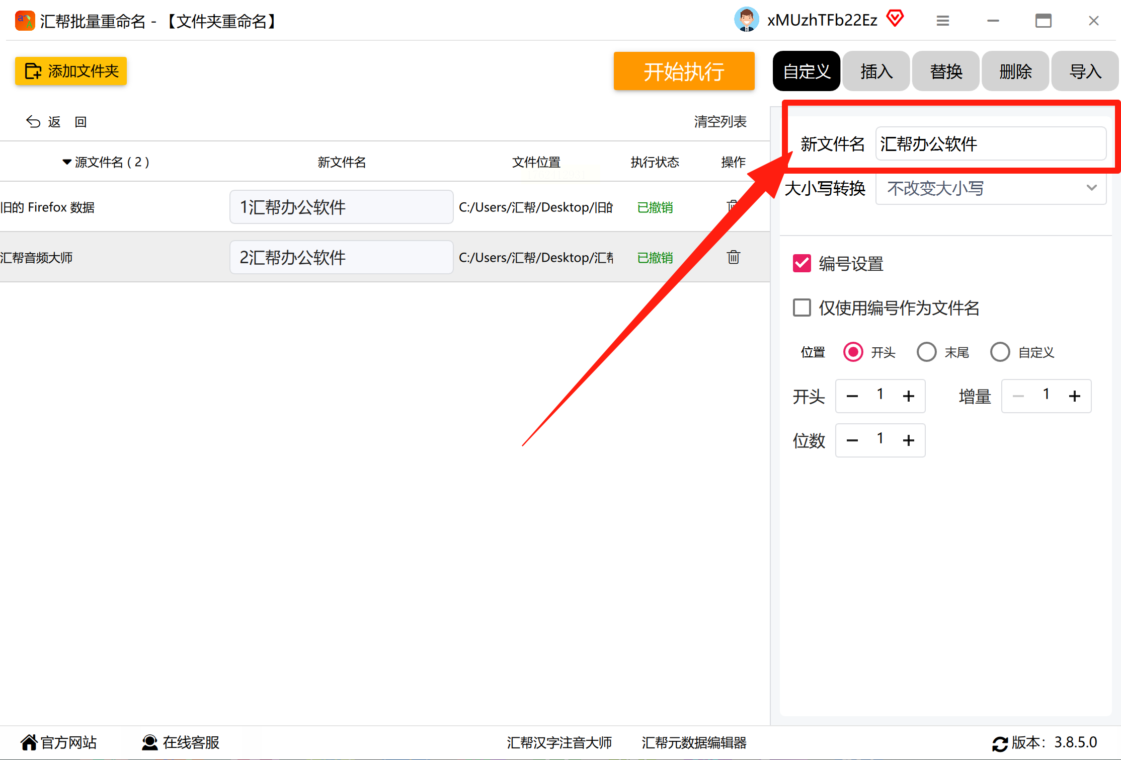Image resolution: width=1121 pixels, height=760 pixels.
Task: Open the 大小写转换 dropdown
Action: click(x=990, y=188)
